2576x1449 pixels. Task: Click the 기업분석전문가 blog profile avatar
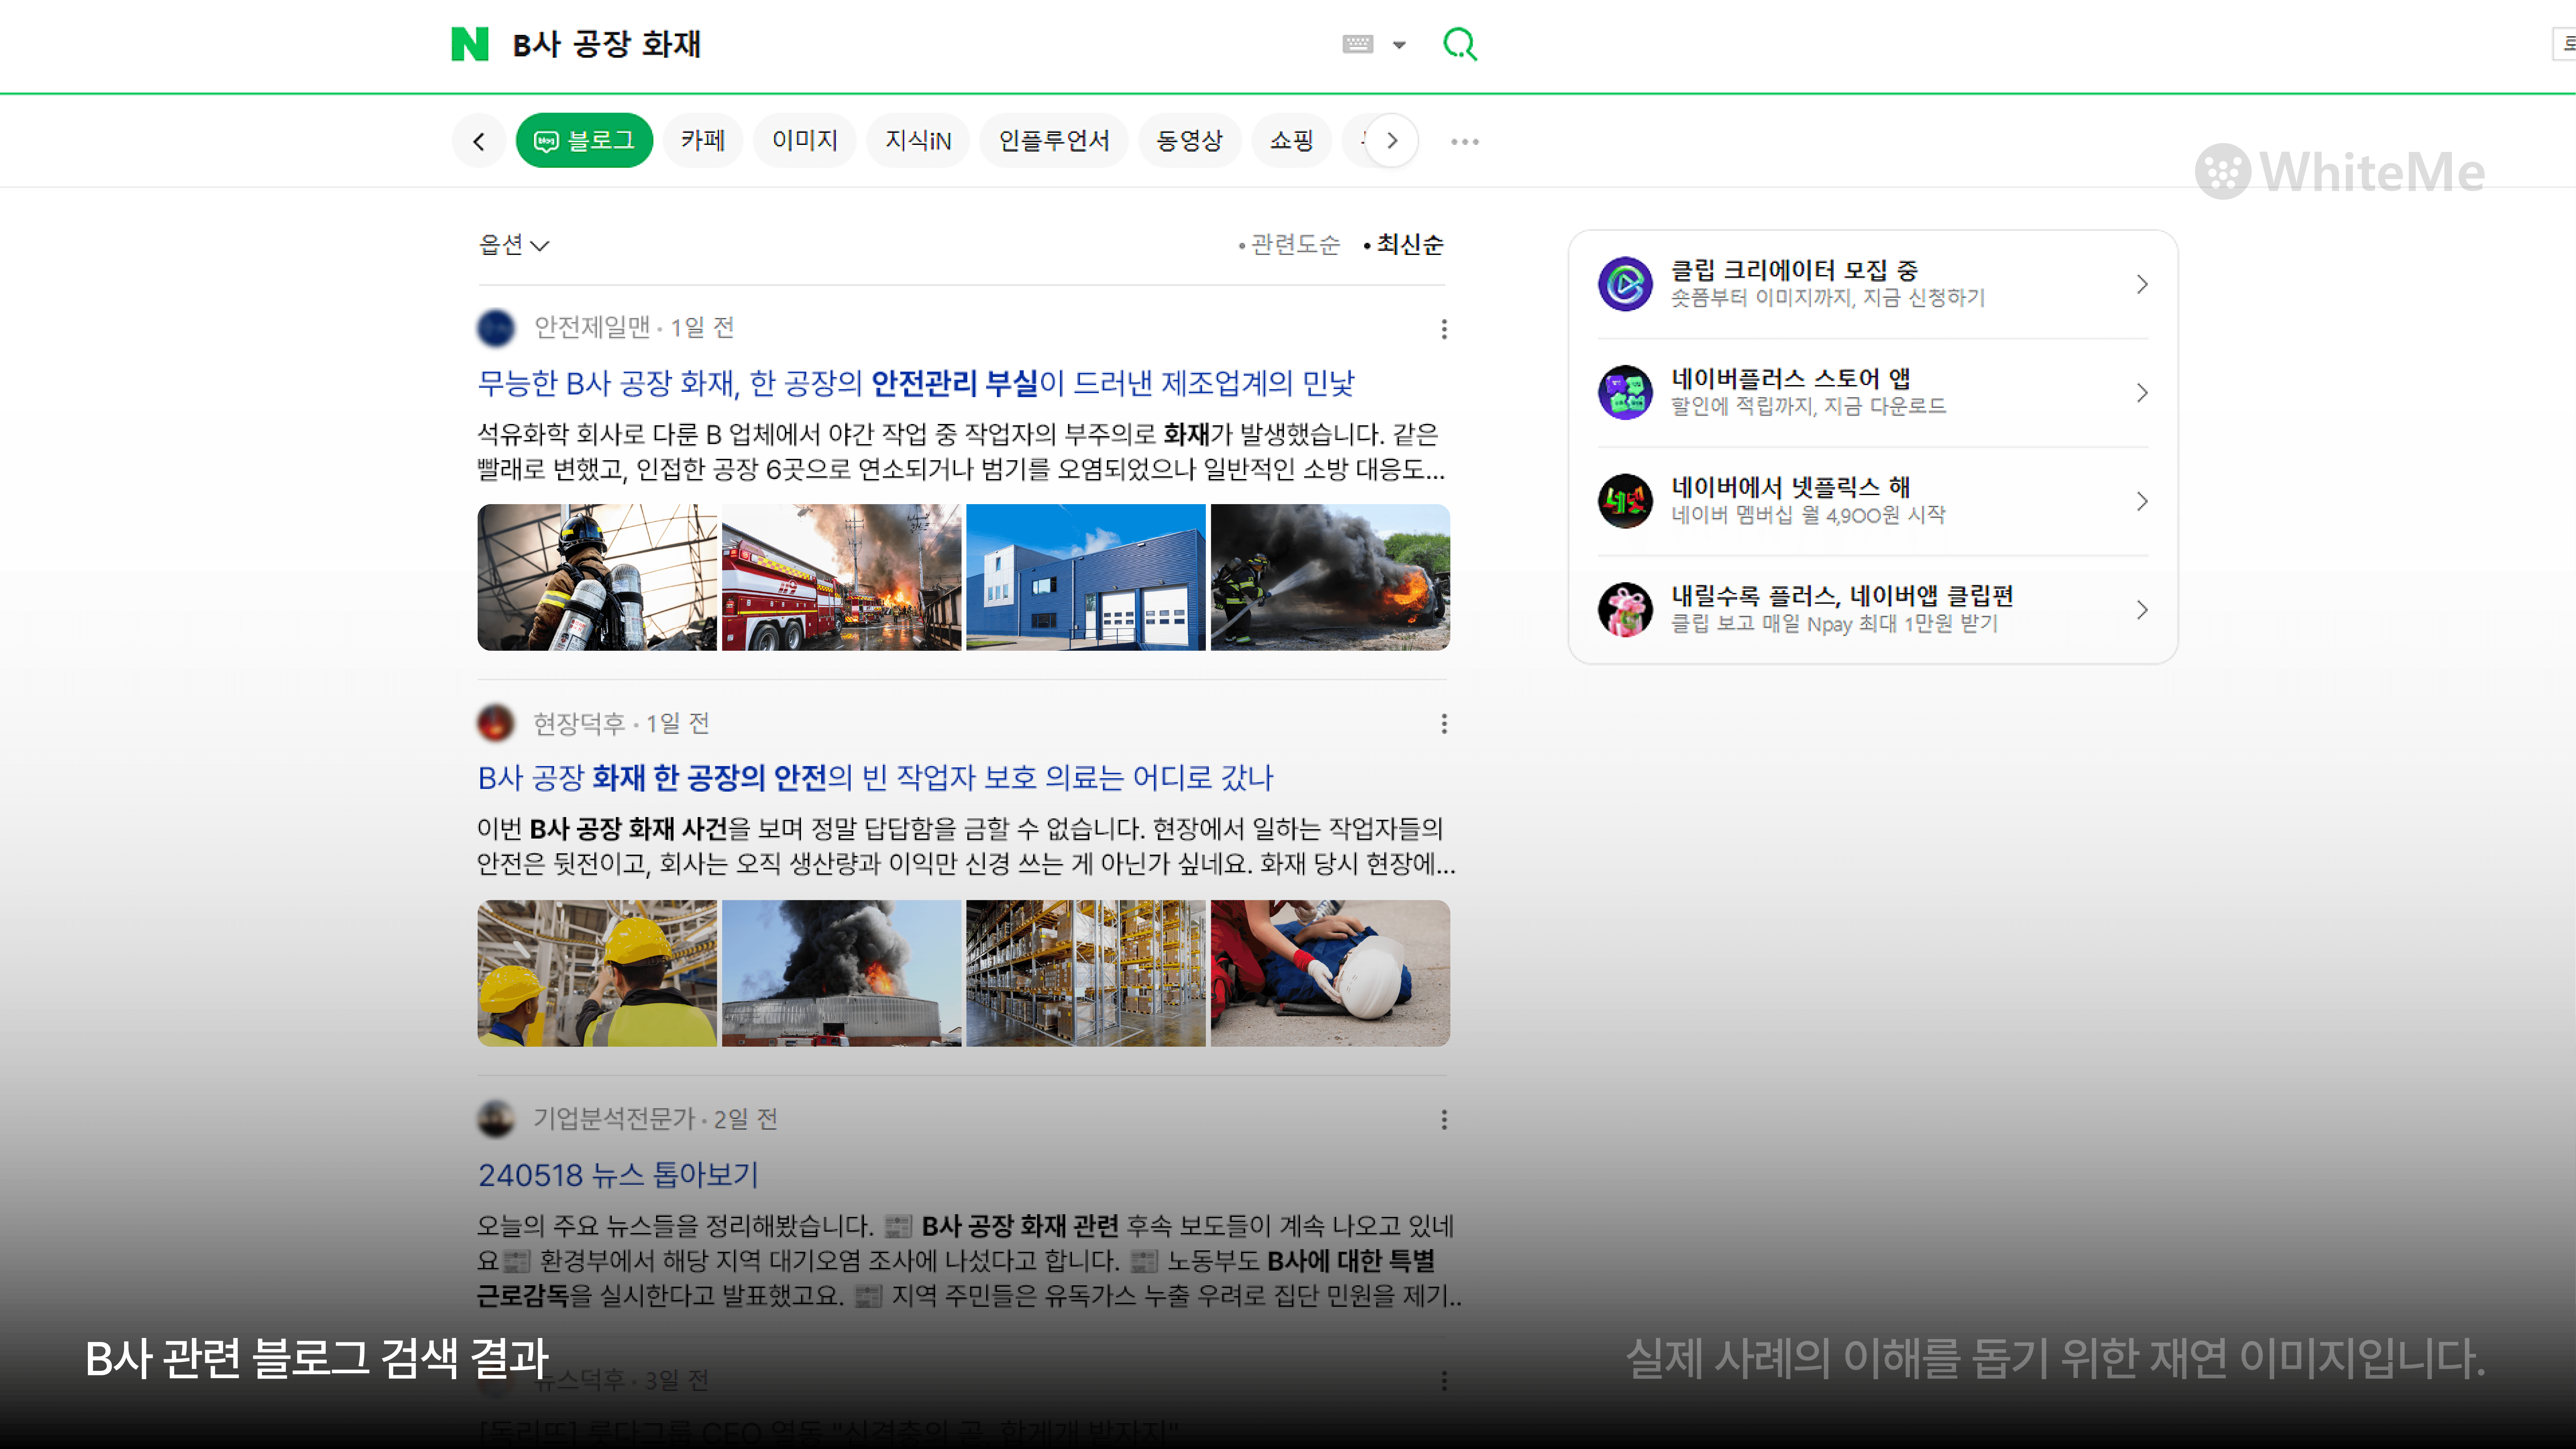[x=496, y=1119]
